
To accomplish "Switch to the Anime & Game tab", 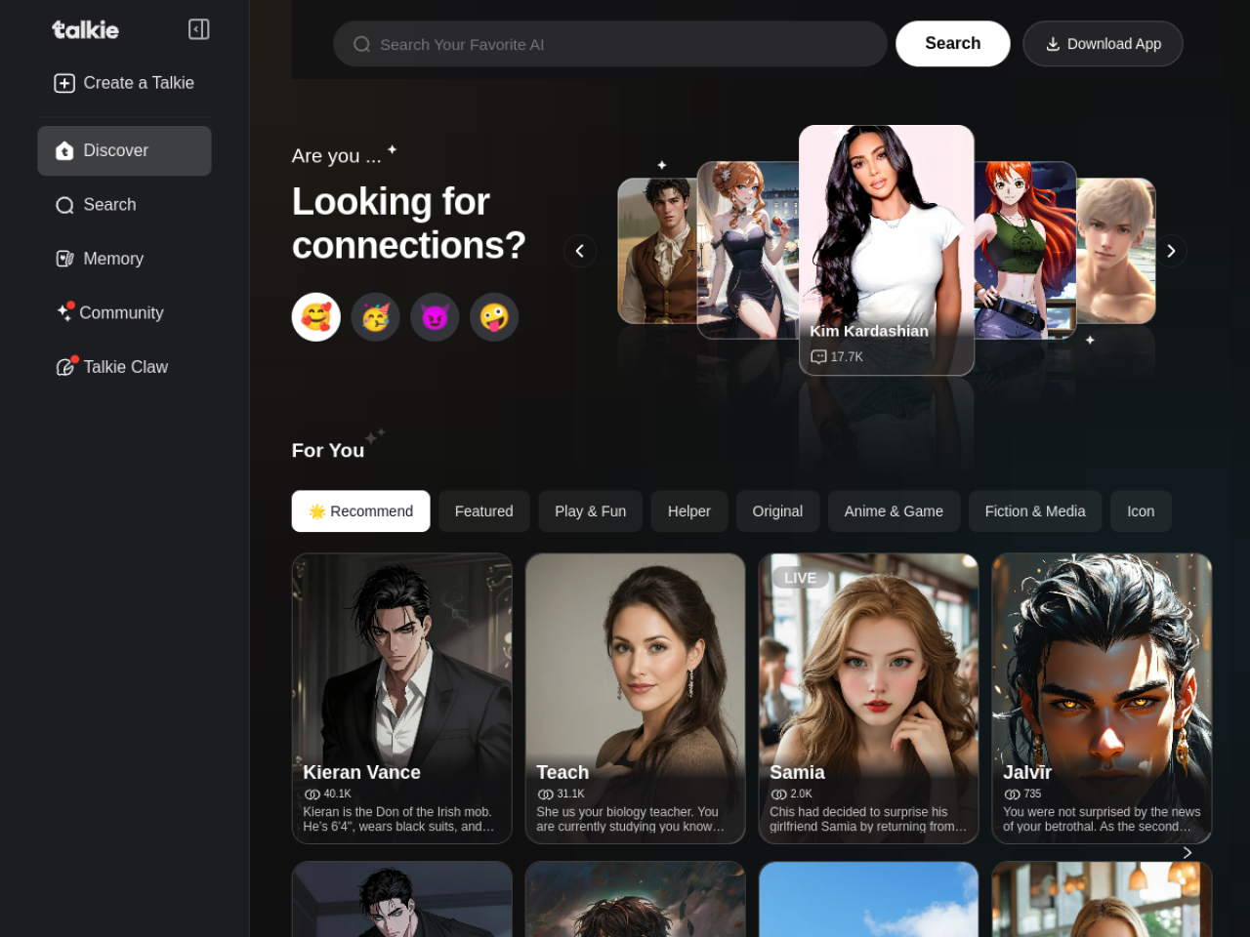I will 894,511.
